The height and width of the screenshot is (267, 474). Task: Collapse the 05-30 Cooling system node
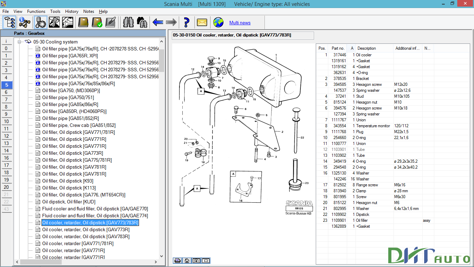pos(20,41)
